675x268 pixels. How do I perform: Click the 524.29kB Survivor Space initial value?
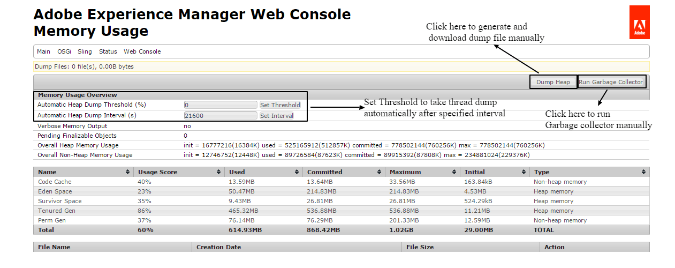tap(479, 201)
